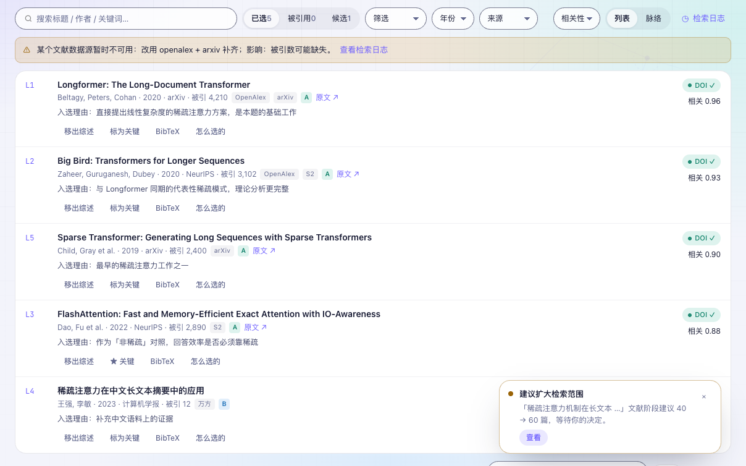
Task: Open 原文 link for Big Bird
Action: click(348, 174)
